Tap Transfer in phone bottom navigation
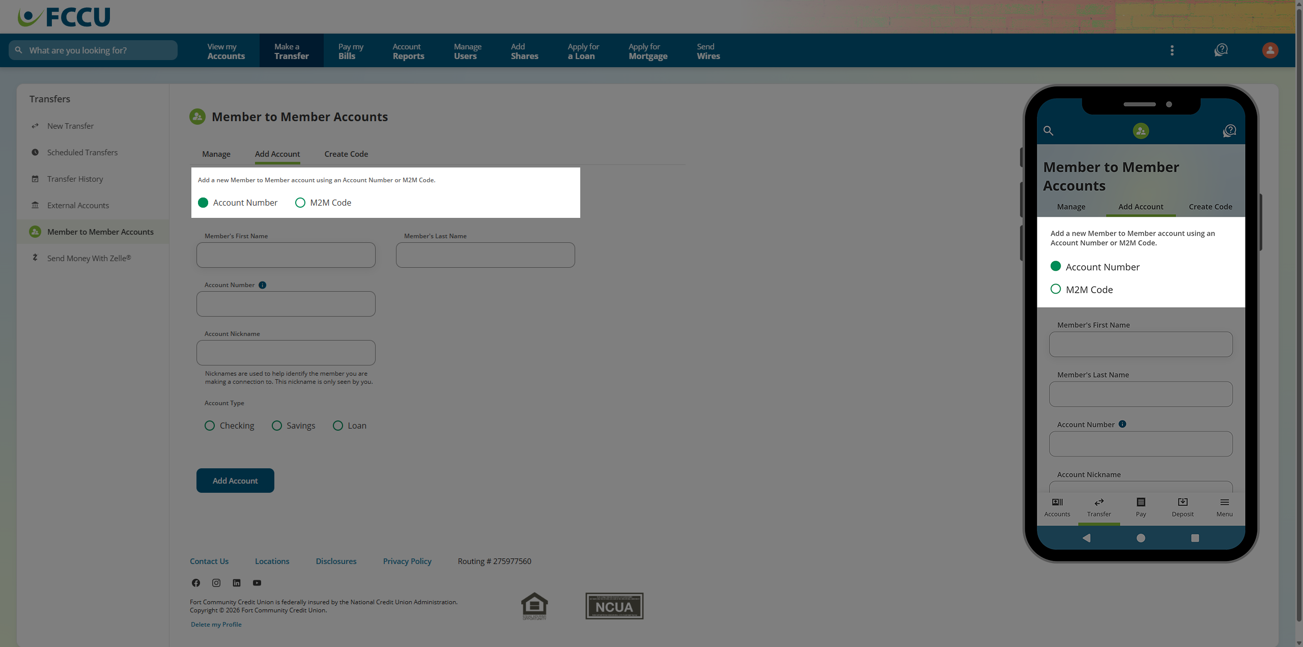The height and width of the screenshot is (647, 1303). [1099, 508]
